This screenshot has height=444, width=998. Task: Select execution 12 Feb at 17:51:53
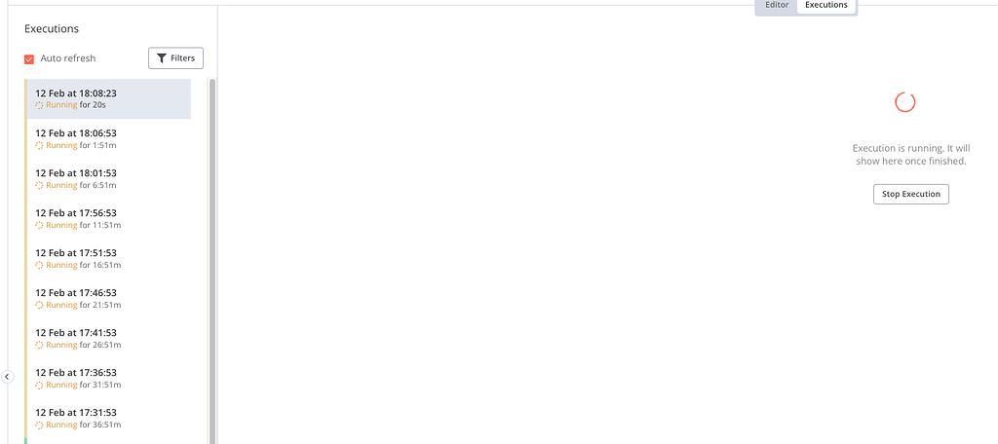pyautogui.click(x=107, y=258)
